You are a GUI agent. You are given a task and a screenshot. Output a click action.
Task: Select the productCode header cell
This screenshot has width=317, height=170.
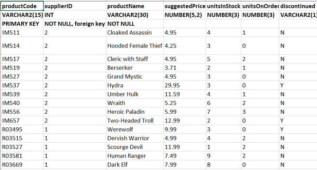(22, 6)
